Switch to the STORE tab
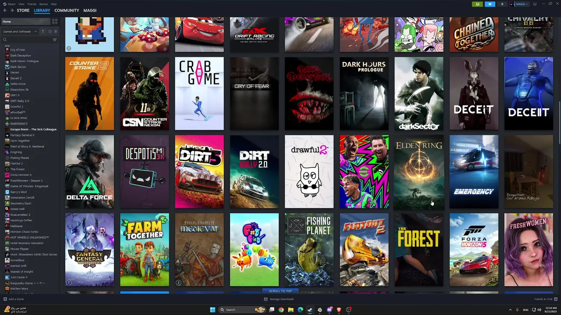Viewport: 561px width, 315px height. [x=23, y=10]
